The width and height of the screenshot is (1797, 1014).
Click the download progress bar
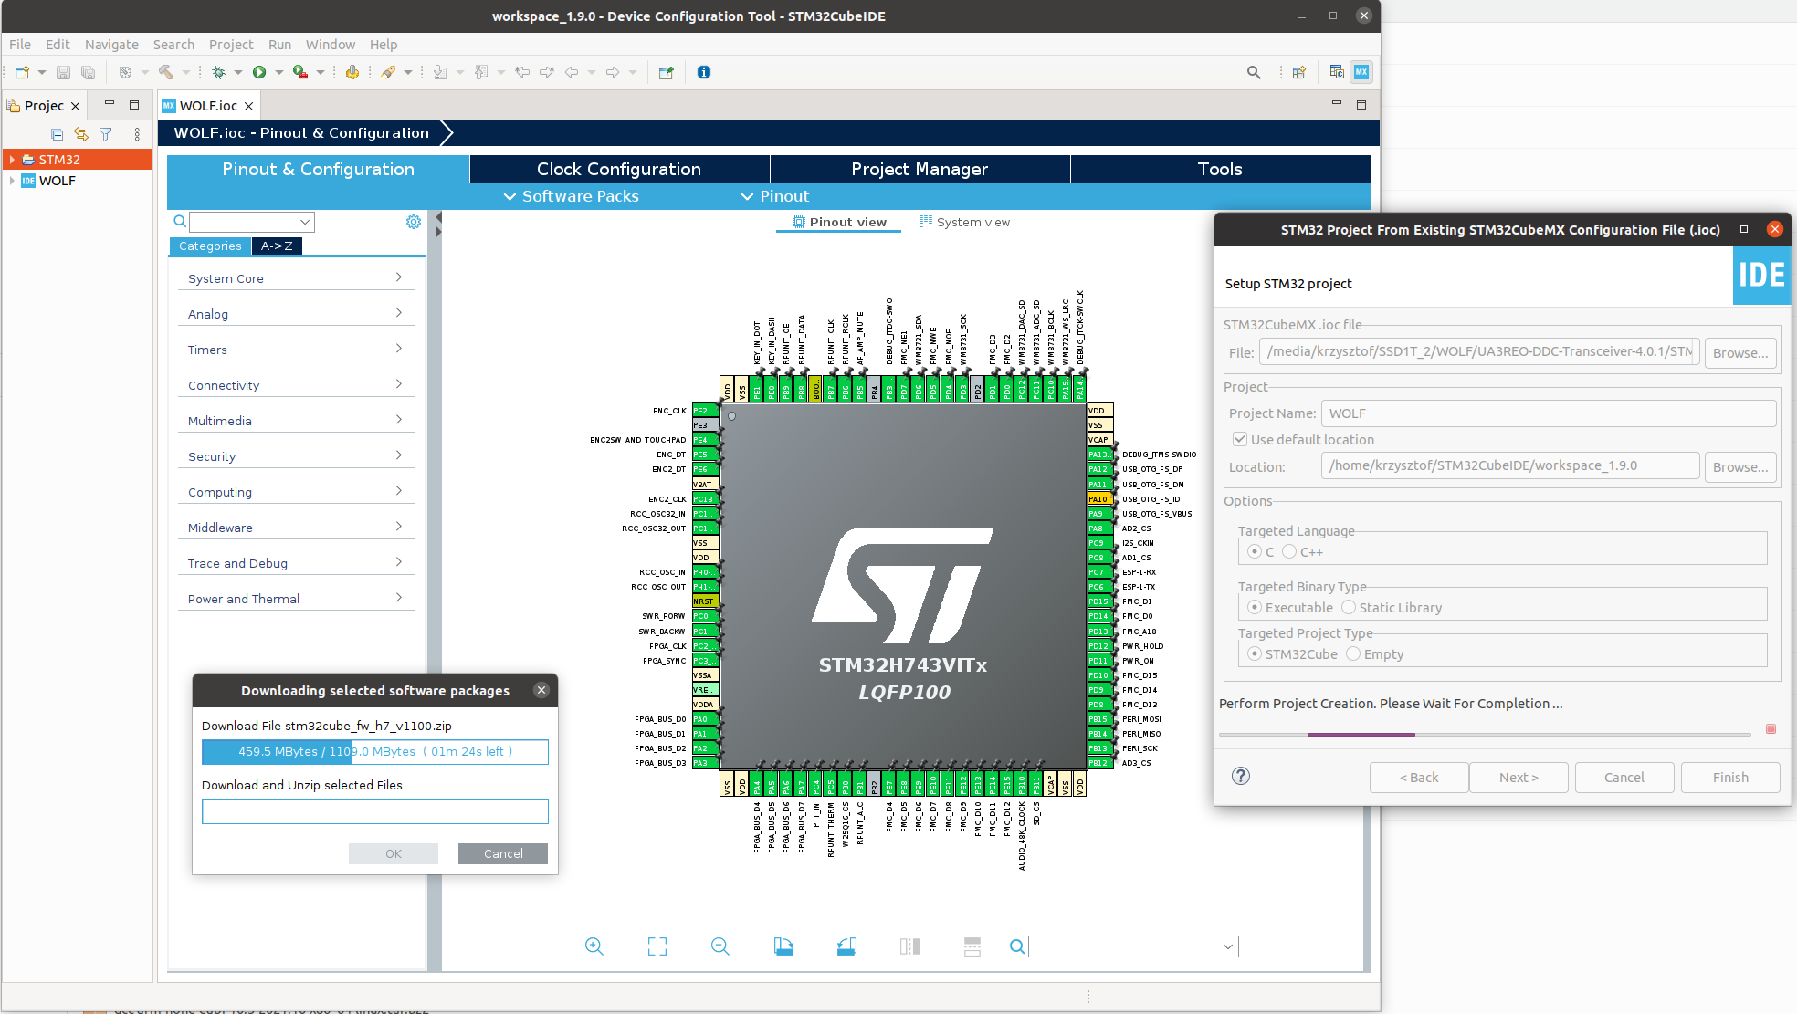(374, 752)
